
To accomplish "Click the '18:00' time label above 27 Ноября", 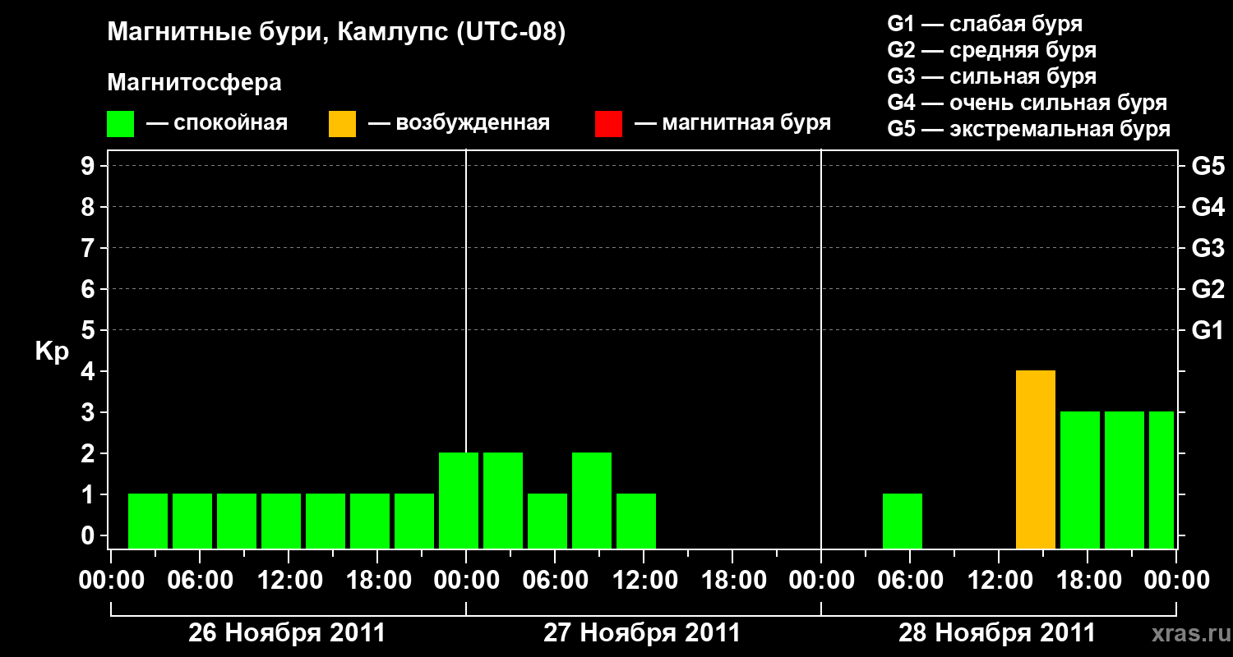I will (732, 580).
